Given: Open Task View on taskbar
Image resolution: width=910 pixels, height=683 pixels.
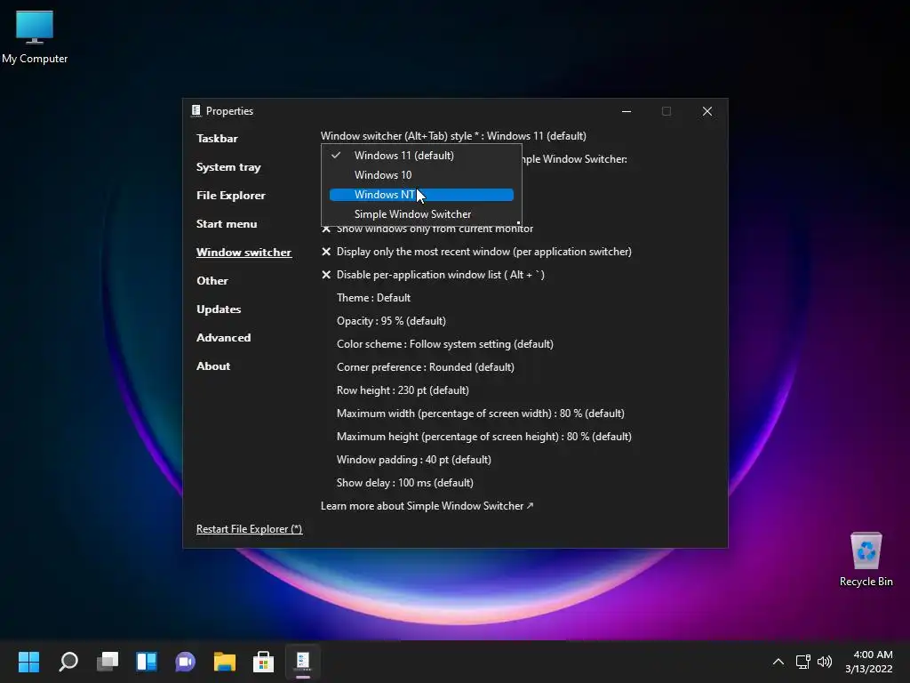Looking at the screenshot, I should click(108, 662).
